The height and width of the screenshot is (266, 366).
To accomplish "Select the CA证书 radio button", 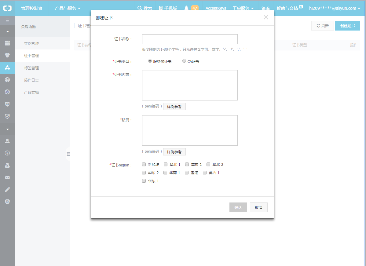I will pyautogui.click(x=184, y=61).
